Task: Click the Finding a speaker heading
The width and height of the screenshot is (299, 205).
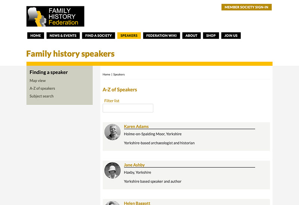Action: click(49, 72)
